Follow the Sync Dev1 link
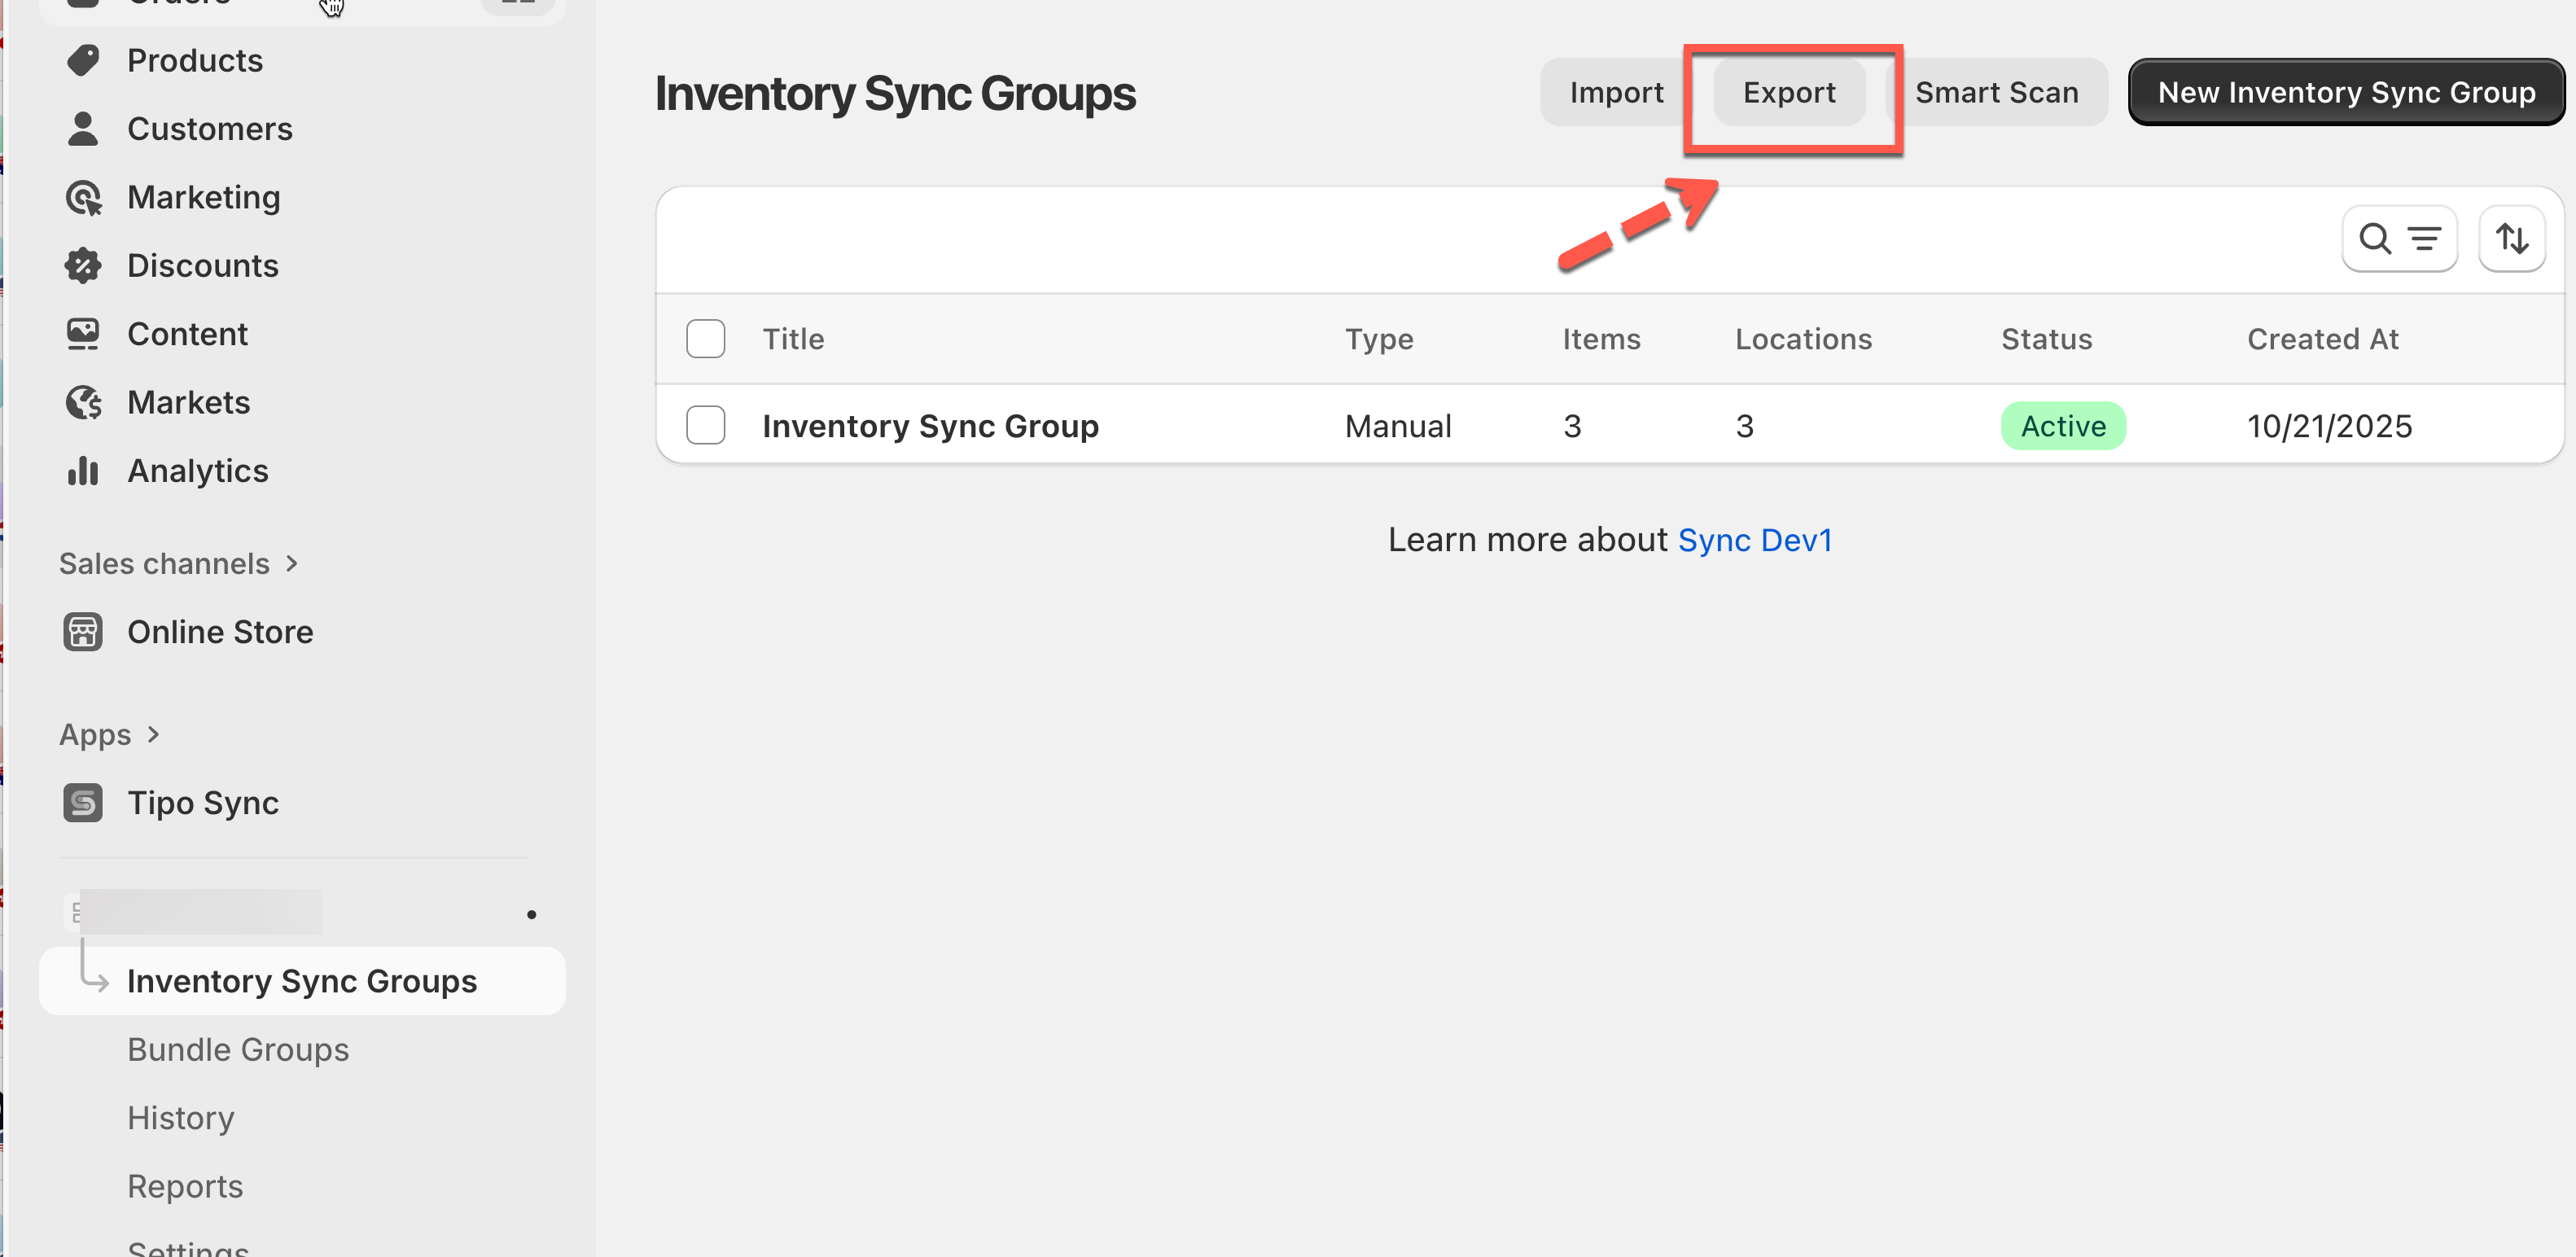This screenshot has height=1257, width=2576. coord(1754,540)
